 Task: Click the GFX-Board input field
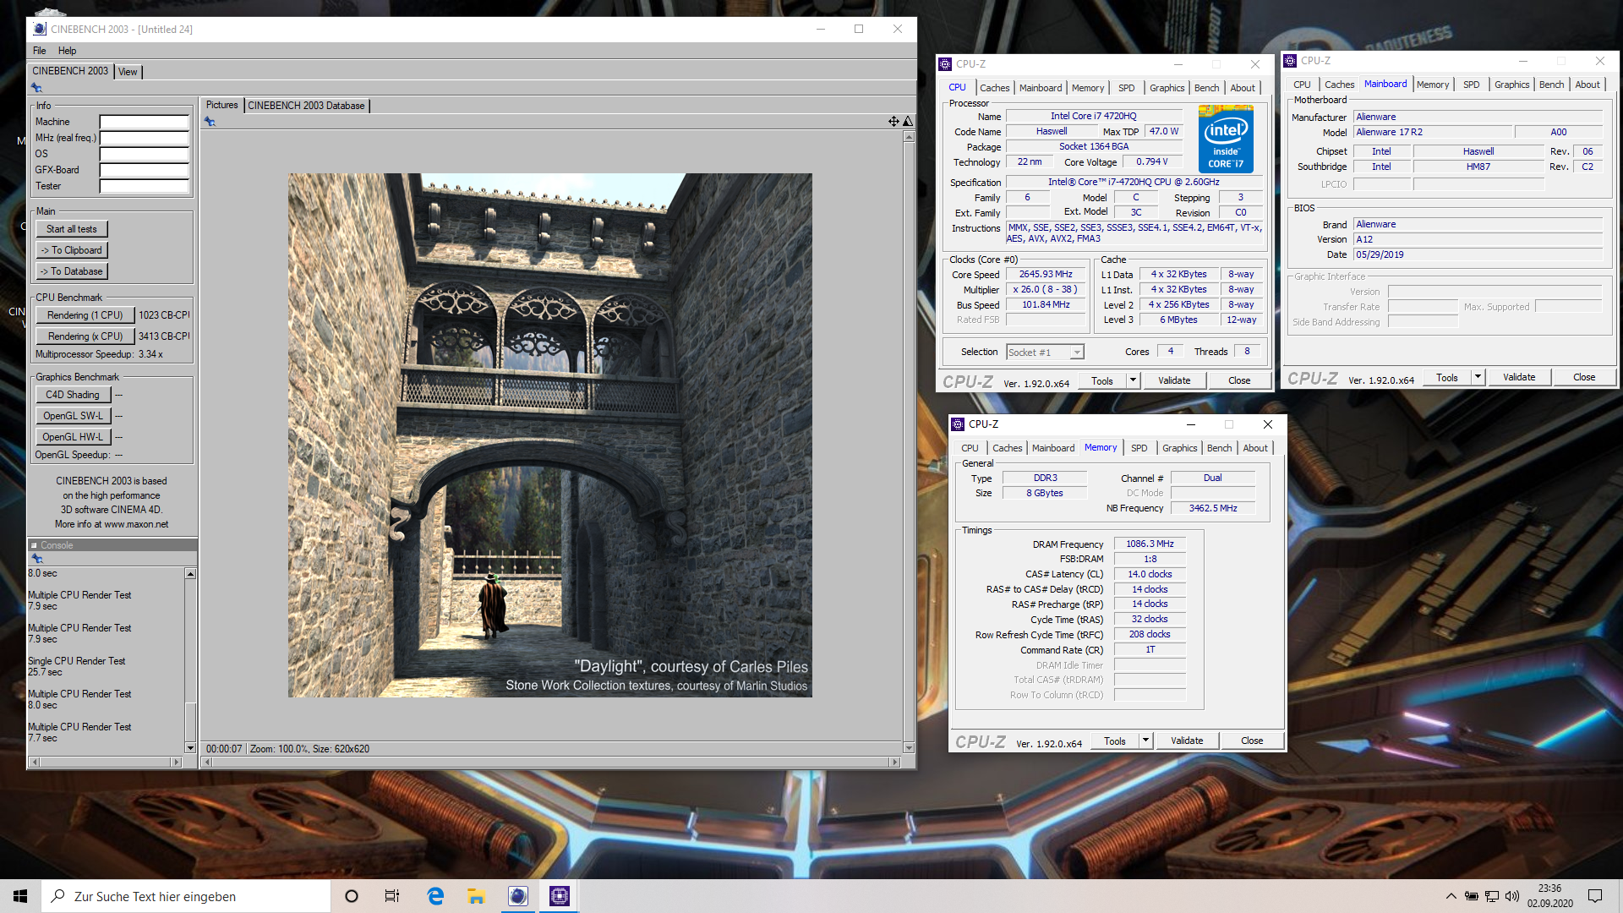(144, 170)
